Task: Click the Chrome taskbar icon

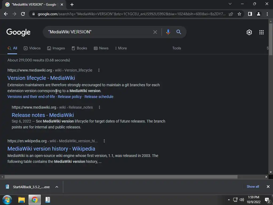Action: [x=35, y=200]
